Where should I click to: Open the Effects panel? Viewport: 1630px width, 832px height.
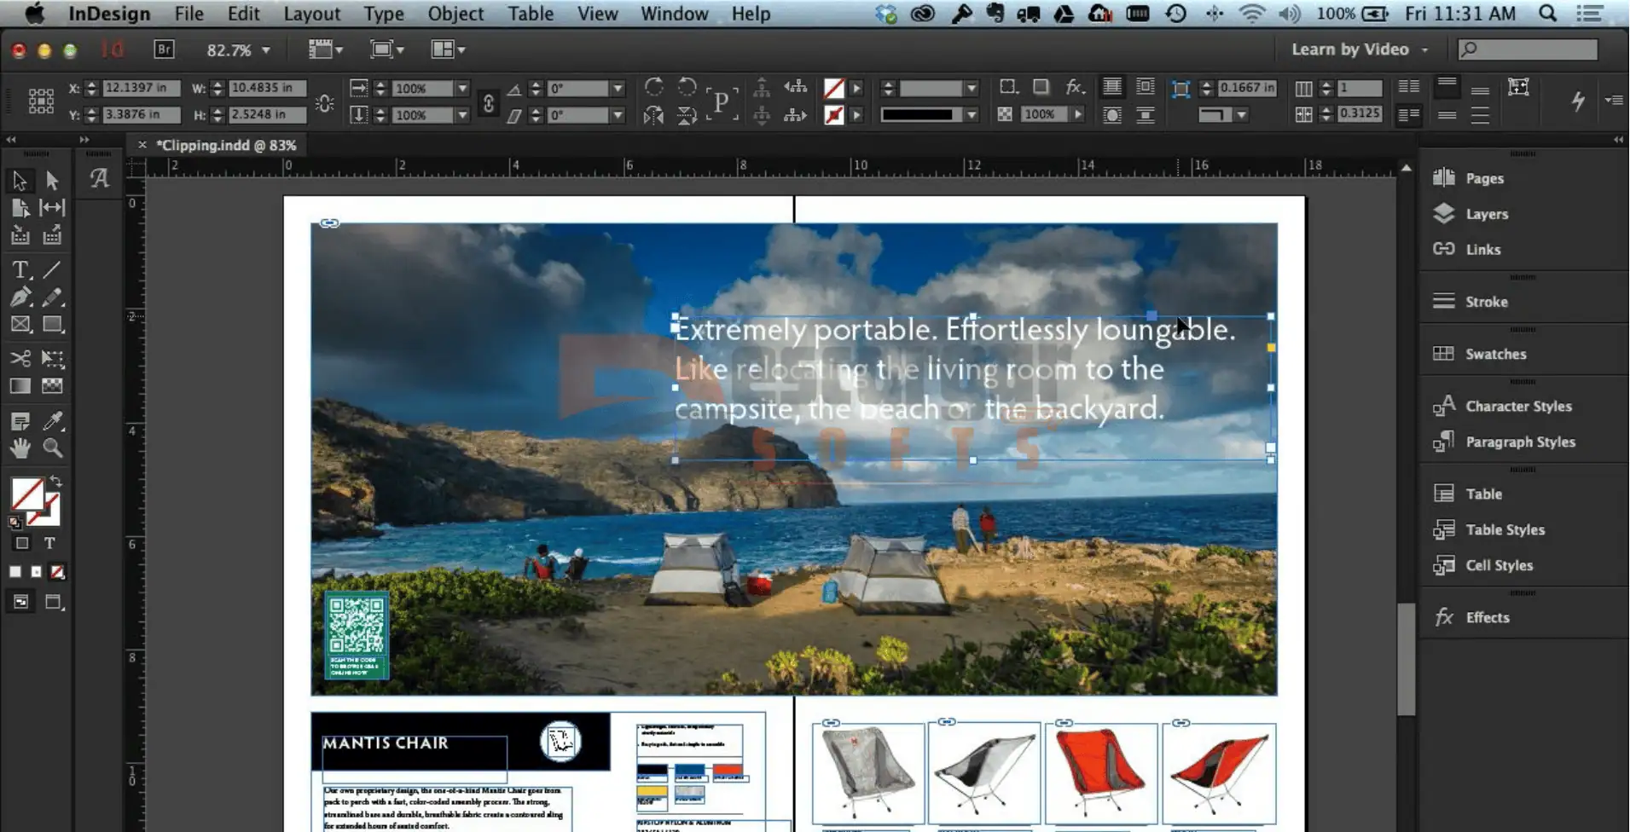[x=1487, y=617]
